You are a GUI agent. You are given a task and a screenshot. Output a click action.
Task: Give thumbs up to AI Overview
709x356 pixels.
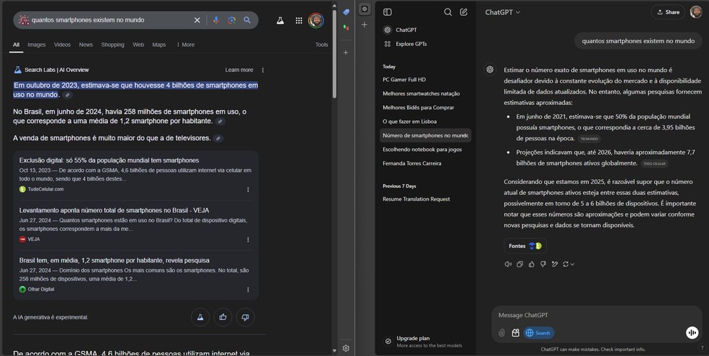pyautogui.click(x=223, y=317)
